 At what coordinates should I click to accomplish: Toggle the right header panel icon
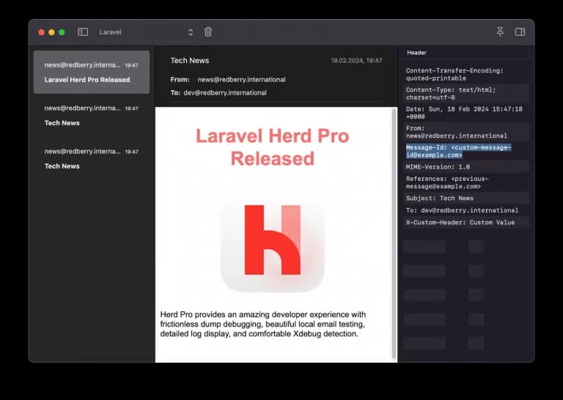520,32
